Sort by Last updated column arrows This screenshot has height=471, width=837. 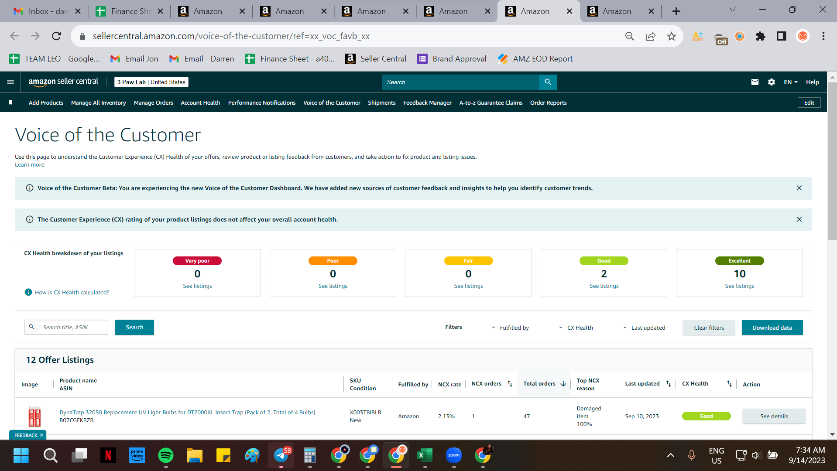click(x=669, y=384)
